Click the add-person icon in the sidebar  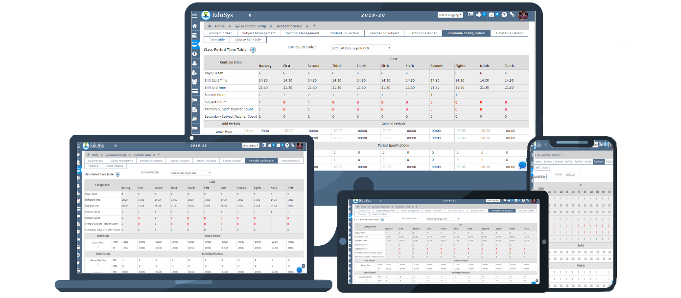pos(194,72)
